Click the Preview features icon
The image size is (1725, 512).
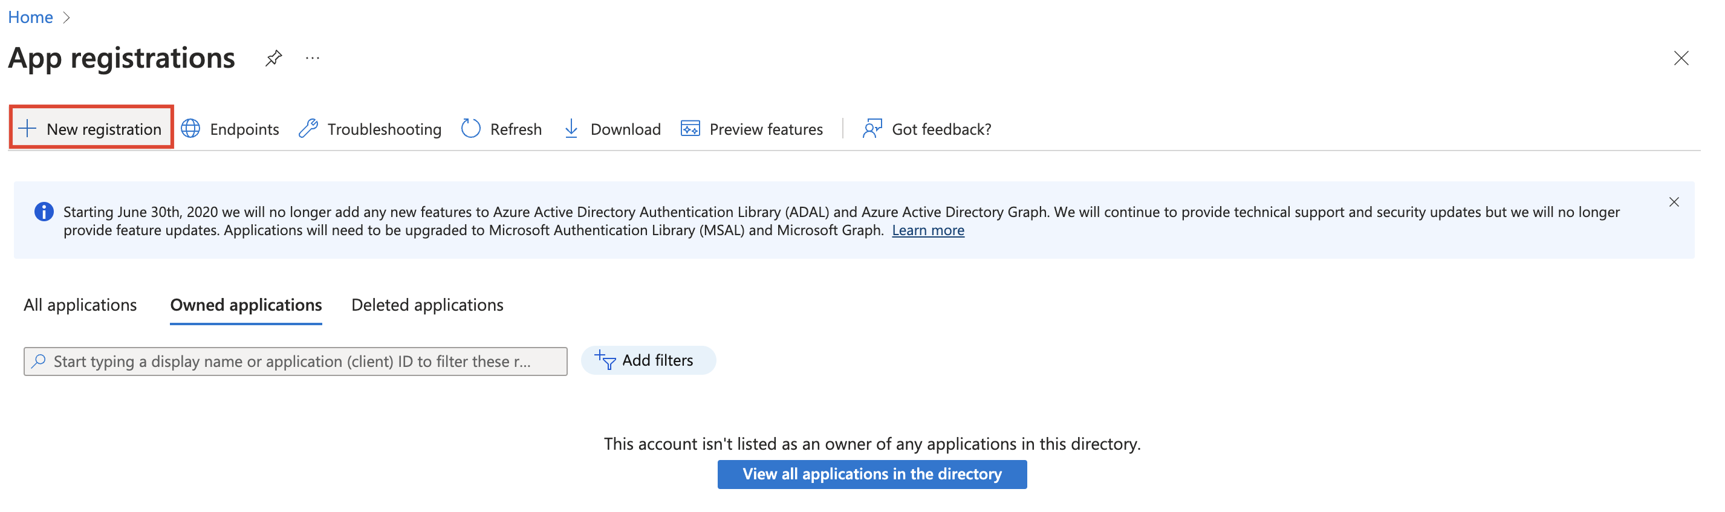pos(690,129)
